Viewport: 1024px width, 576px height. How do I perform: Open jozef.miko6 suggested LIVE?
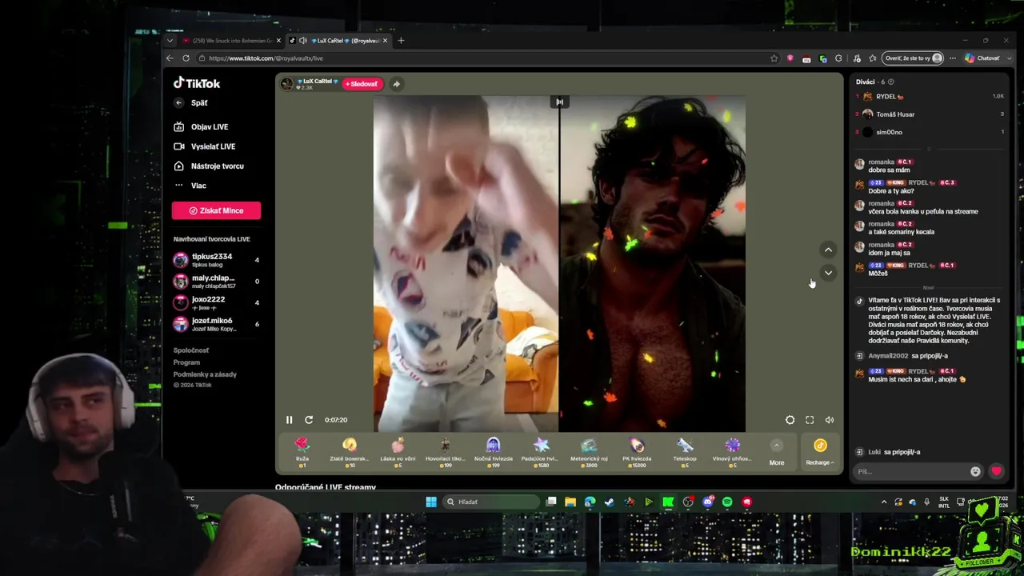pyautogui.click(x=216, y=324)
